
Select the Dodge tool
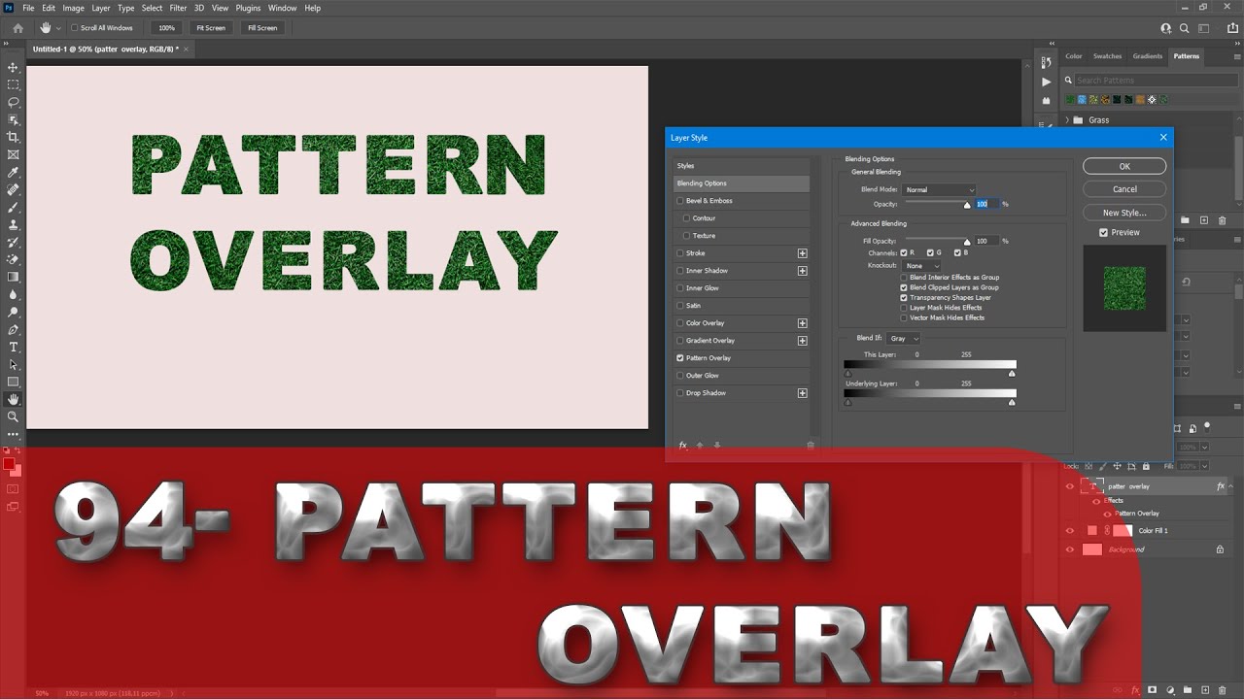pos(14,312)
